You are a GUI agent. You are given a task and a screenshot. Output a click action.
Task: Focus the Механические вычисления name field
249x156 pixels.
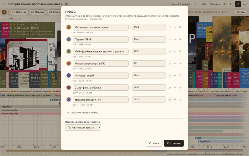click(101, 27)
